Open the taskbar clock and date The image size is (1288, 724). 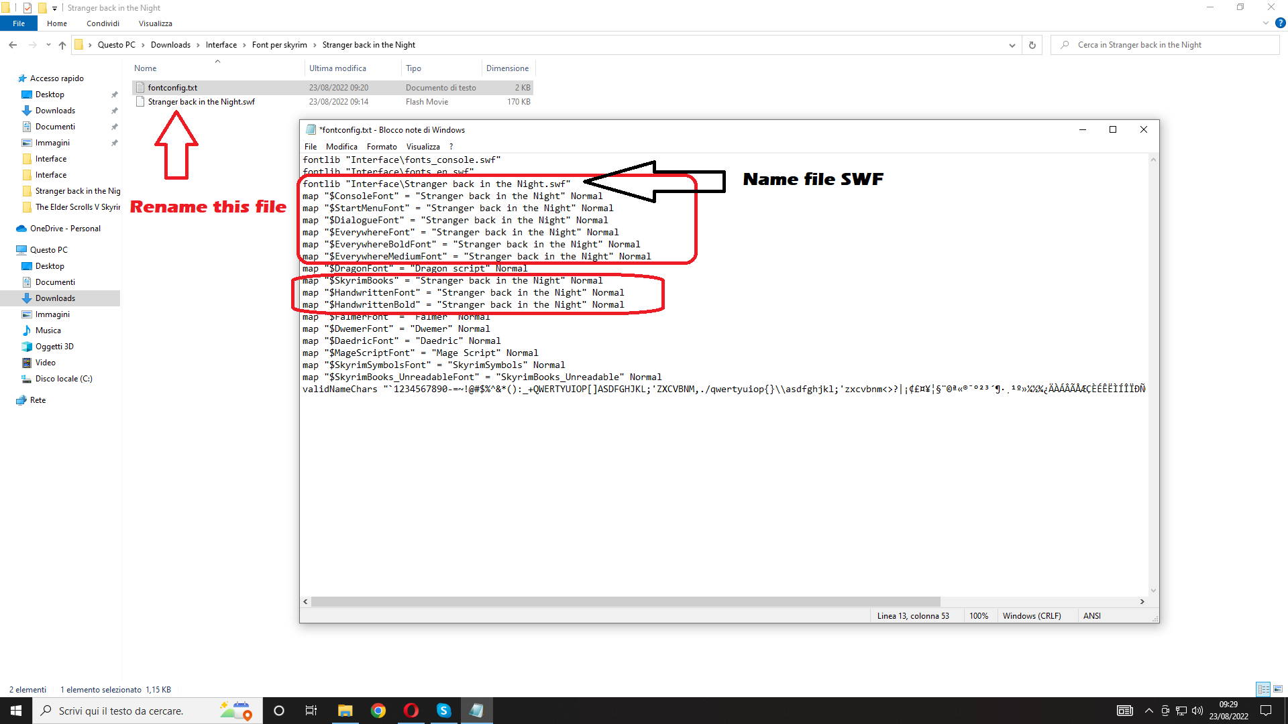[1228, 711]
